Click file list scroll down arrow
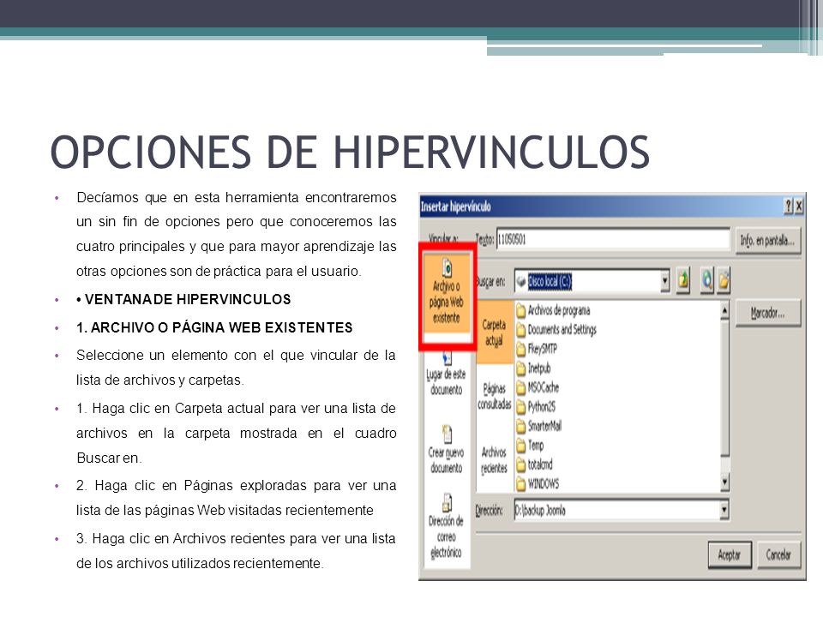 pyautogui.click(x=725, y=482)
